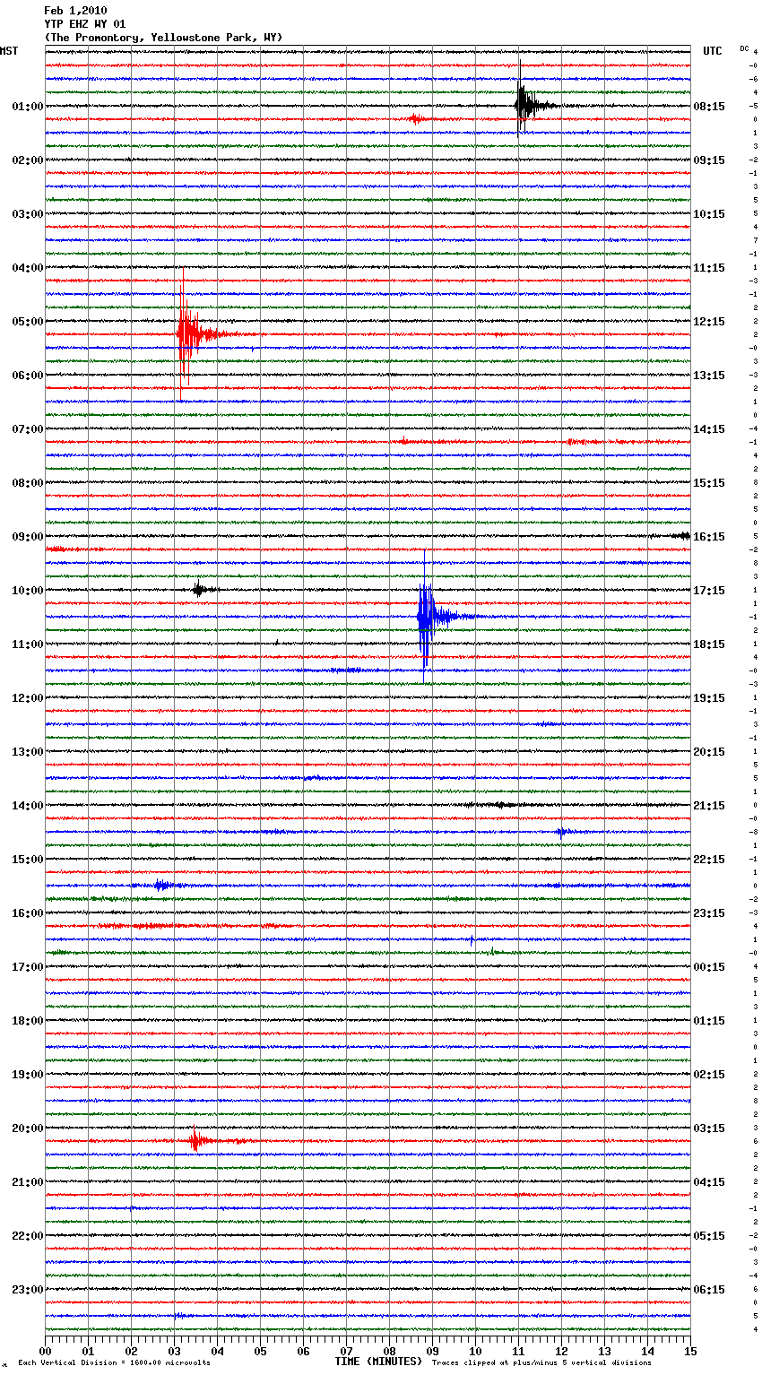
Task: Select the 04:00 MST time label
Action: [x=28, y=268]
